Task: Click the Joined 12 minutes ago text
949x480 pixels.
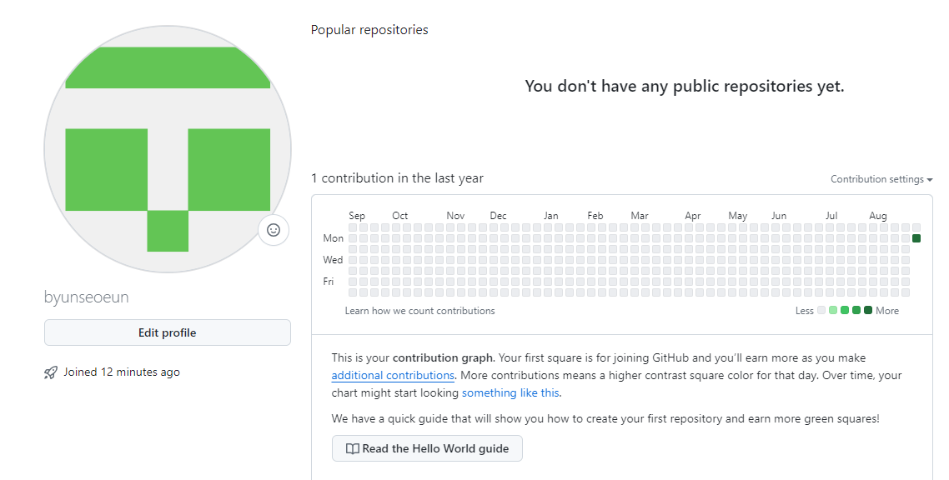Action: [x=122, y=372]
